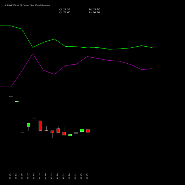Click the green dash marker above 12 Dec
The width and height of the screenshot is (185, 185).
pyautogui.click(x=34, y=118)
